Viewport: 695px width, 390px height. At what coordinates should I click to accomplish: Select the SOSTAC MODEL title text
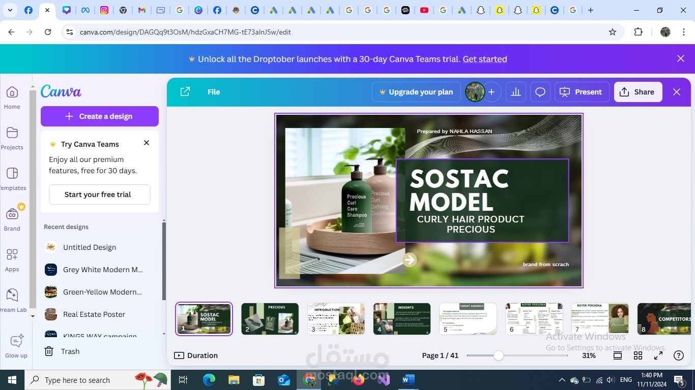point(459,190)
